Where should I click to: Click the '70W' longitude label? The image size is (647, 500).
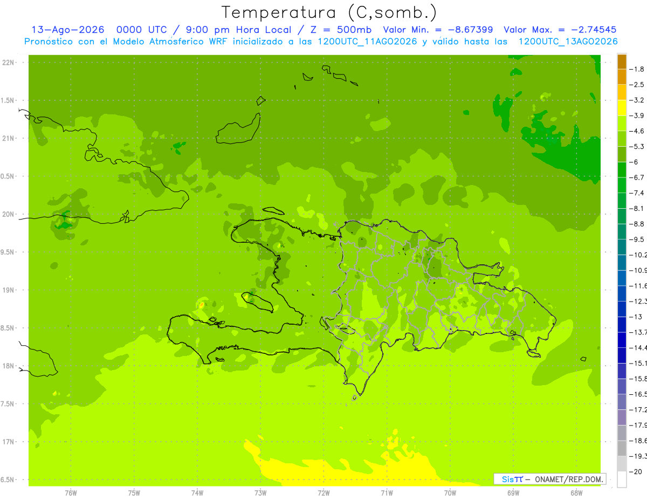(450, 492)
